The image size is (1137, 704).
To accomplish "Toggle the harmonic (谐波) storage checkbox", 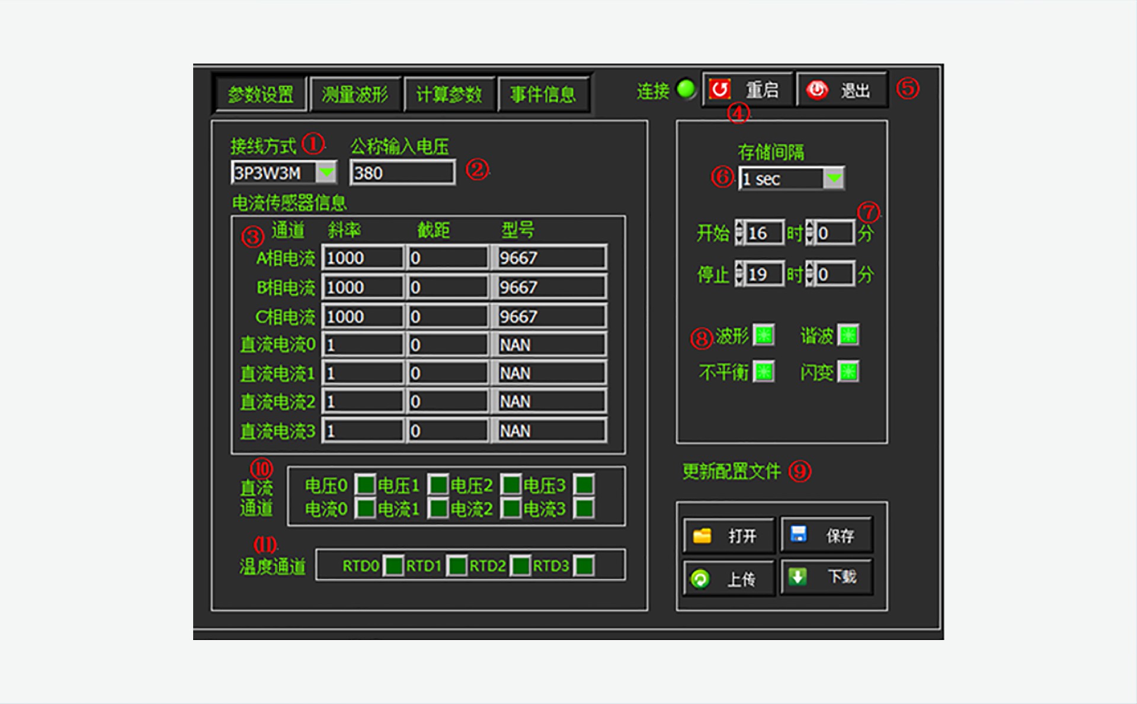I will 848,335.
